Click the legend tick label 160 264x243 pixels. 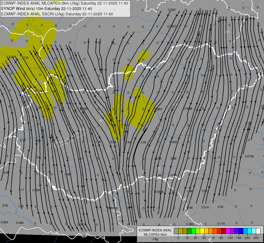239,238
